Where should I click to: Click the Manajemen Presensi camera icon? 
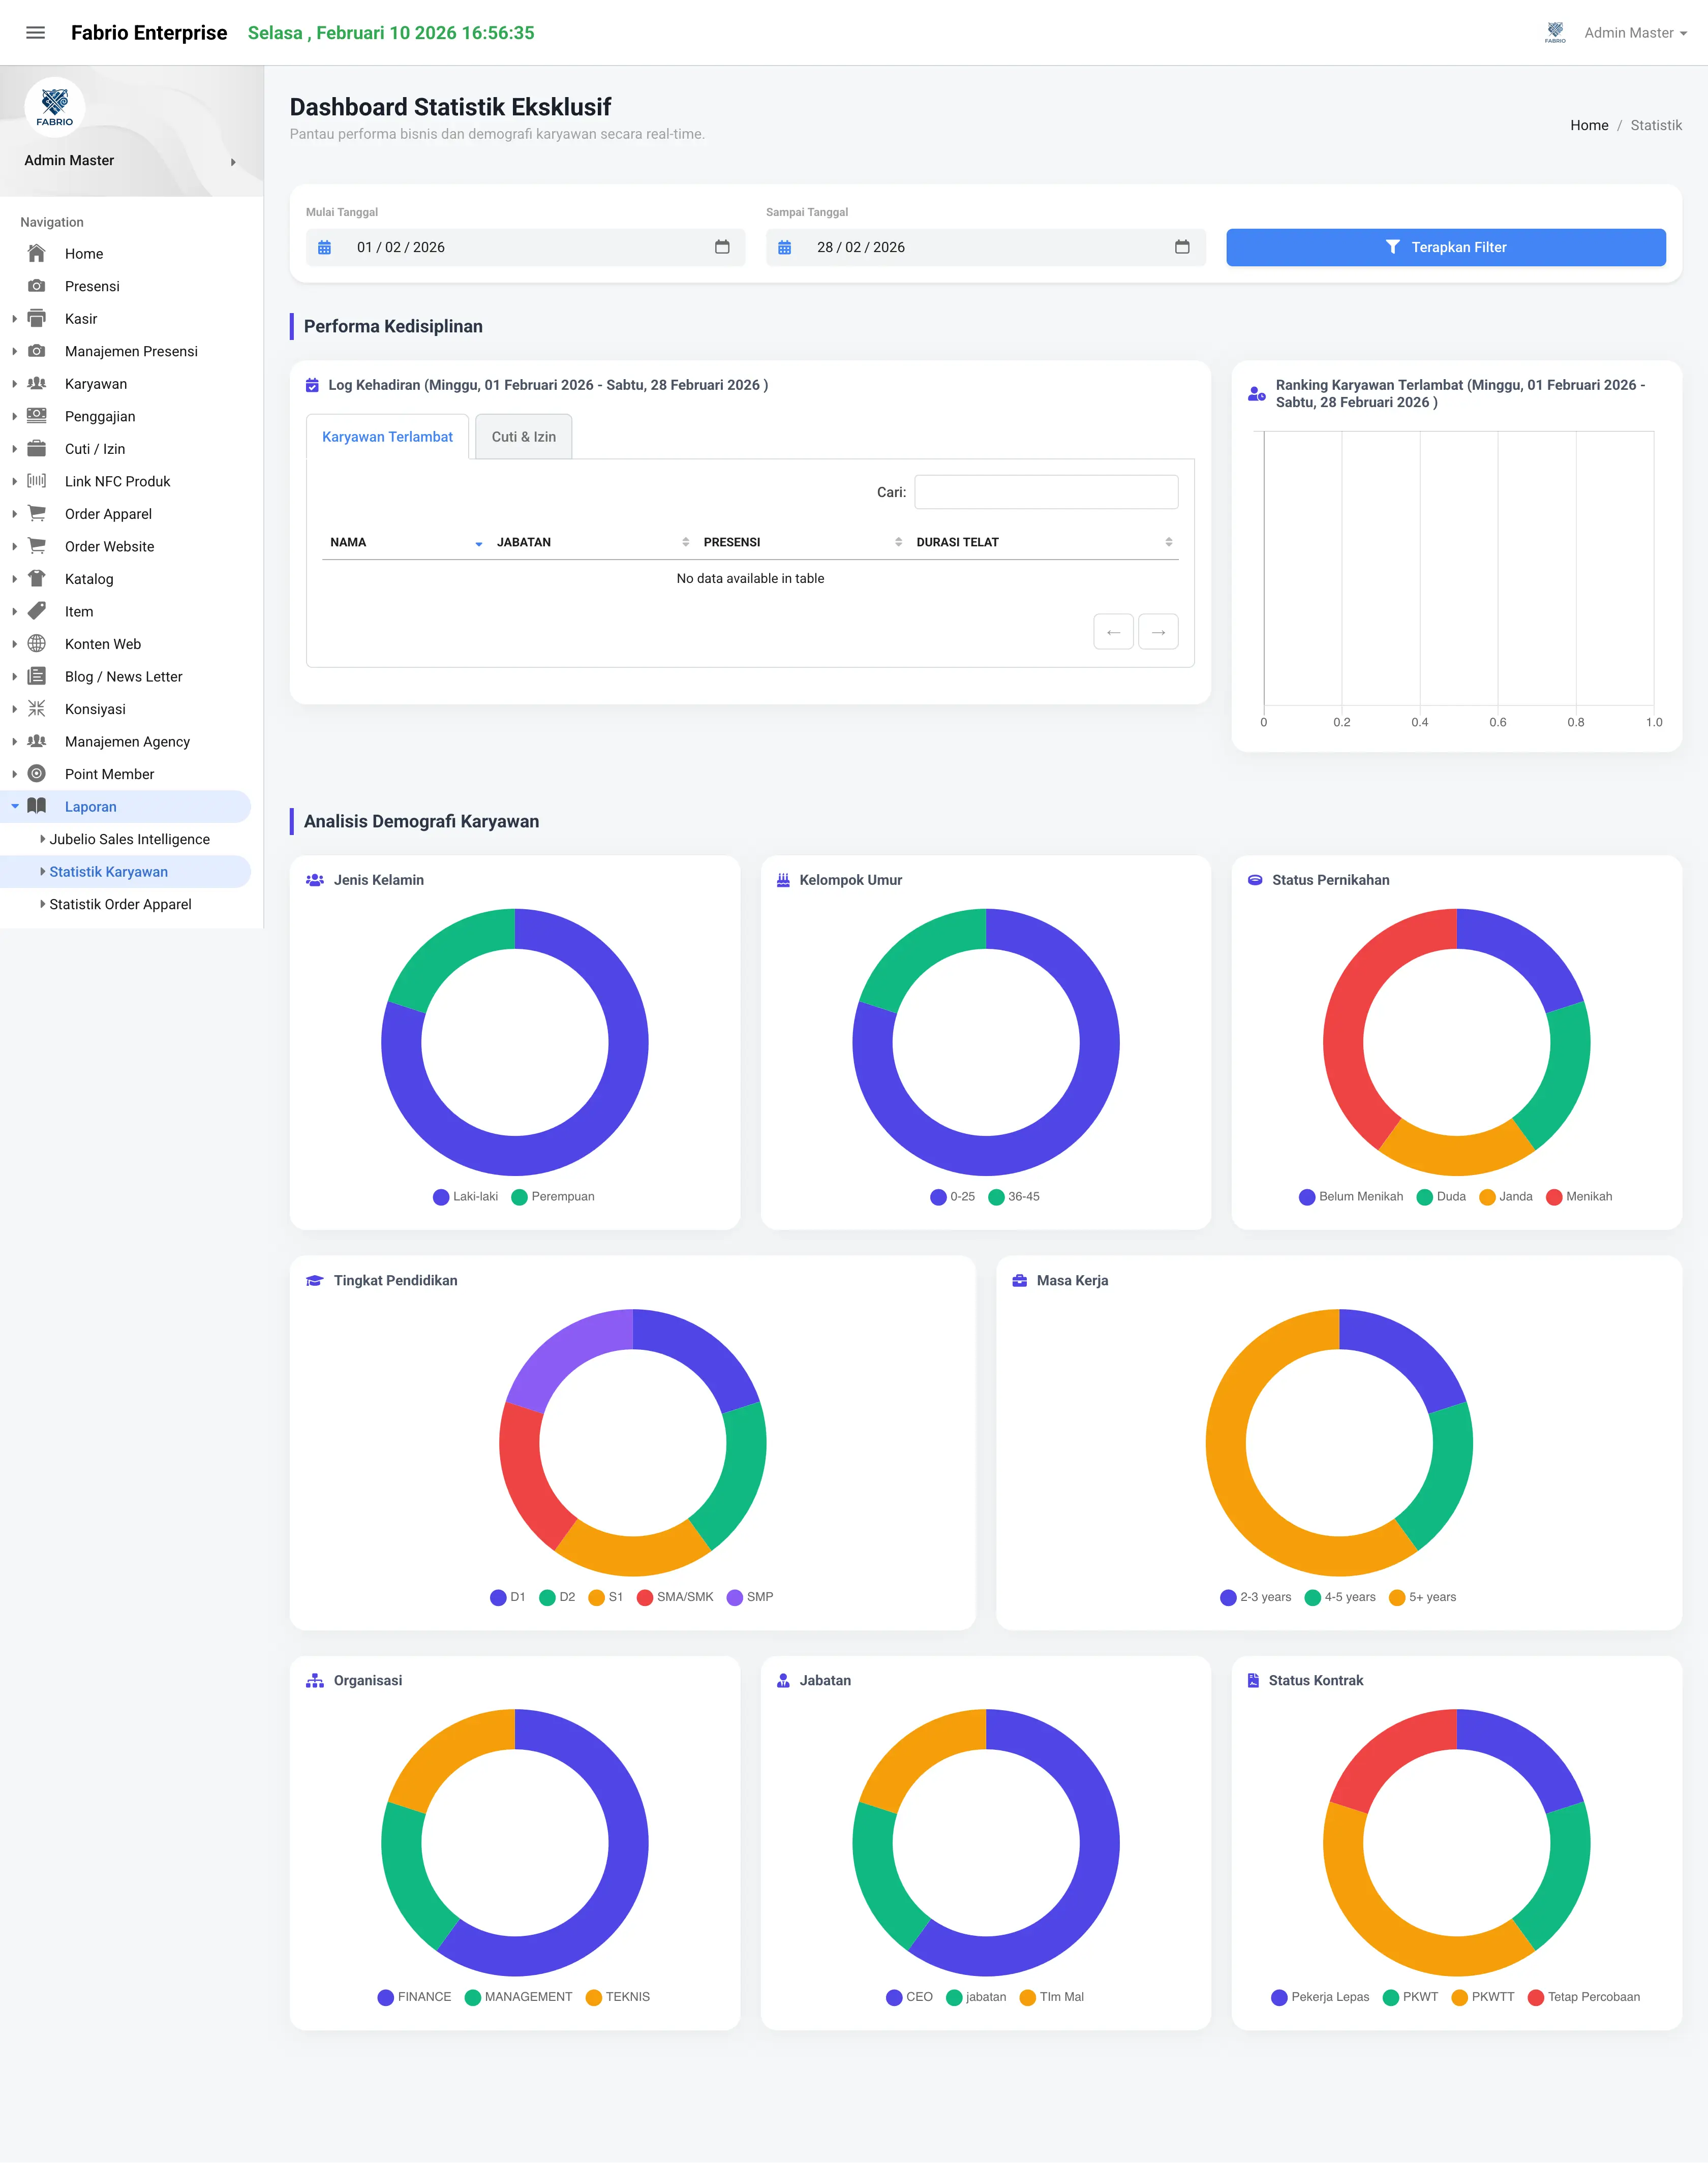37,351
